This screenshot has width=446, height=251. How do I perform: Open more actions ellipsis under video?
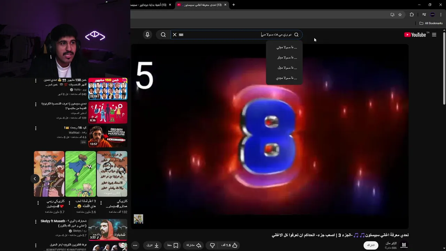point(135,245)
